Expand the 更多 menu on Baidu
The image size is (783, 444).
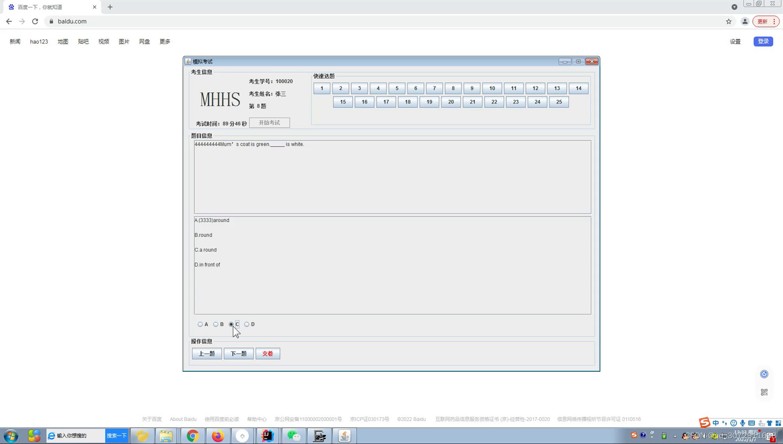tap(165, 42)
